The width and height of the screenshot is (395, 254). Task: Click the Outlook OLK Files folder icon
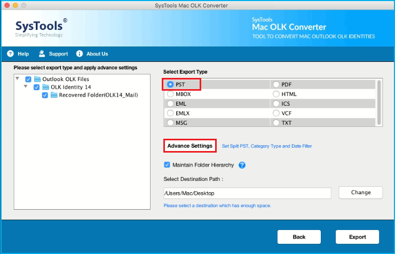click(37, 79)
